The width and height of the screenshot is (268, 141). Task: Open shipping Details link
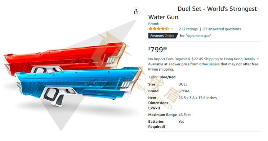tap(249, 59)
